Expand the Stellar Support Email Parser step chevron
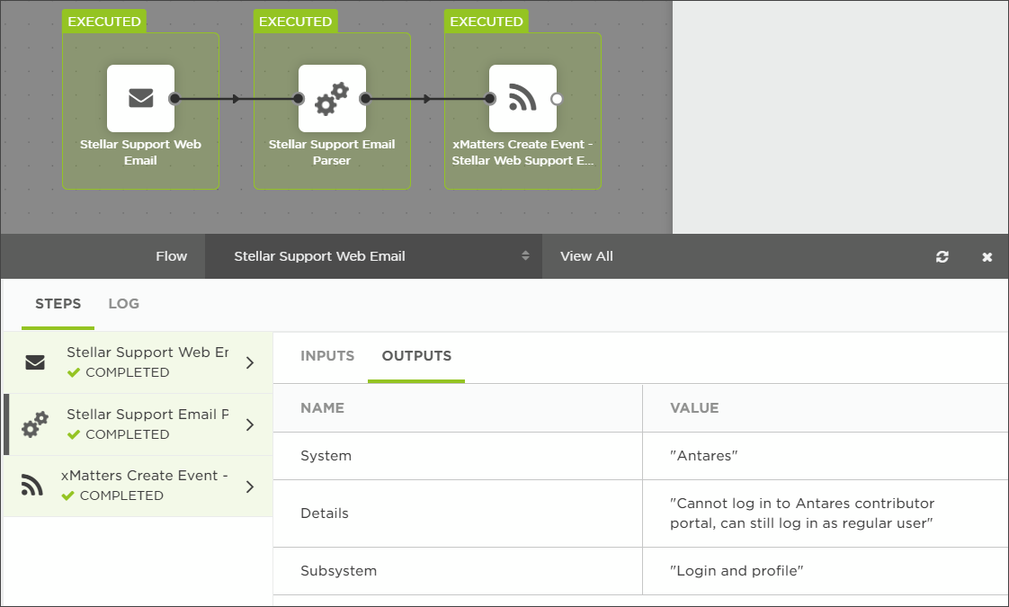1009x607 pixels. pyautogui.click(x=250, y=424)
